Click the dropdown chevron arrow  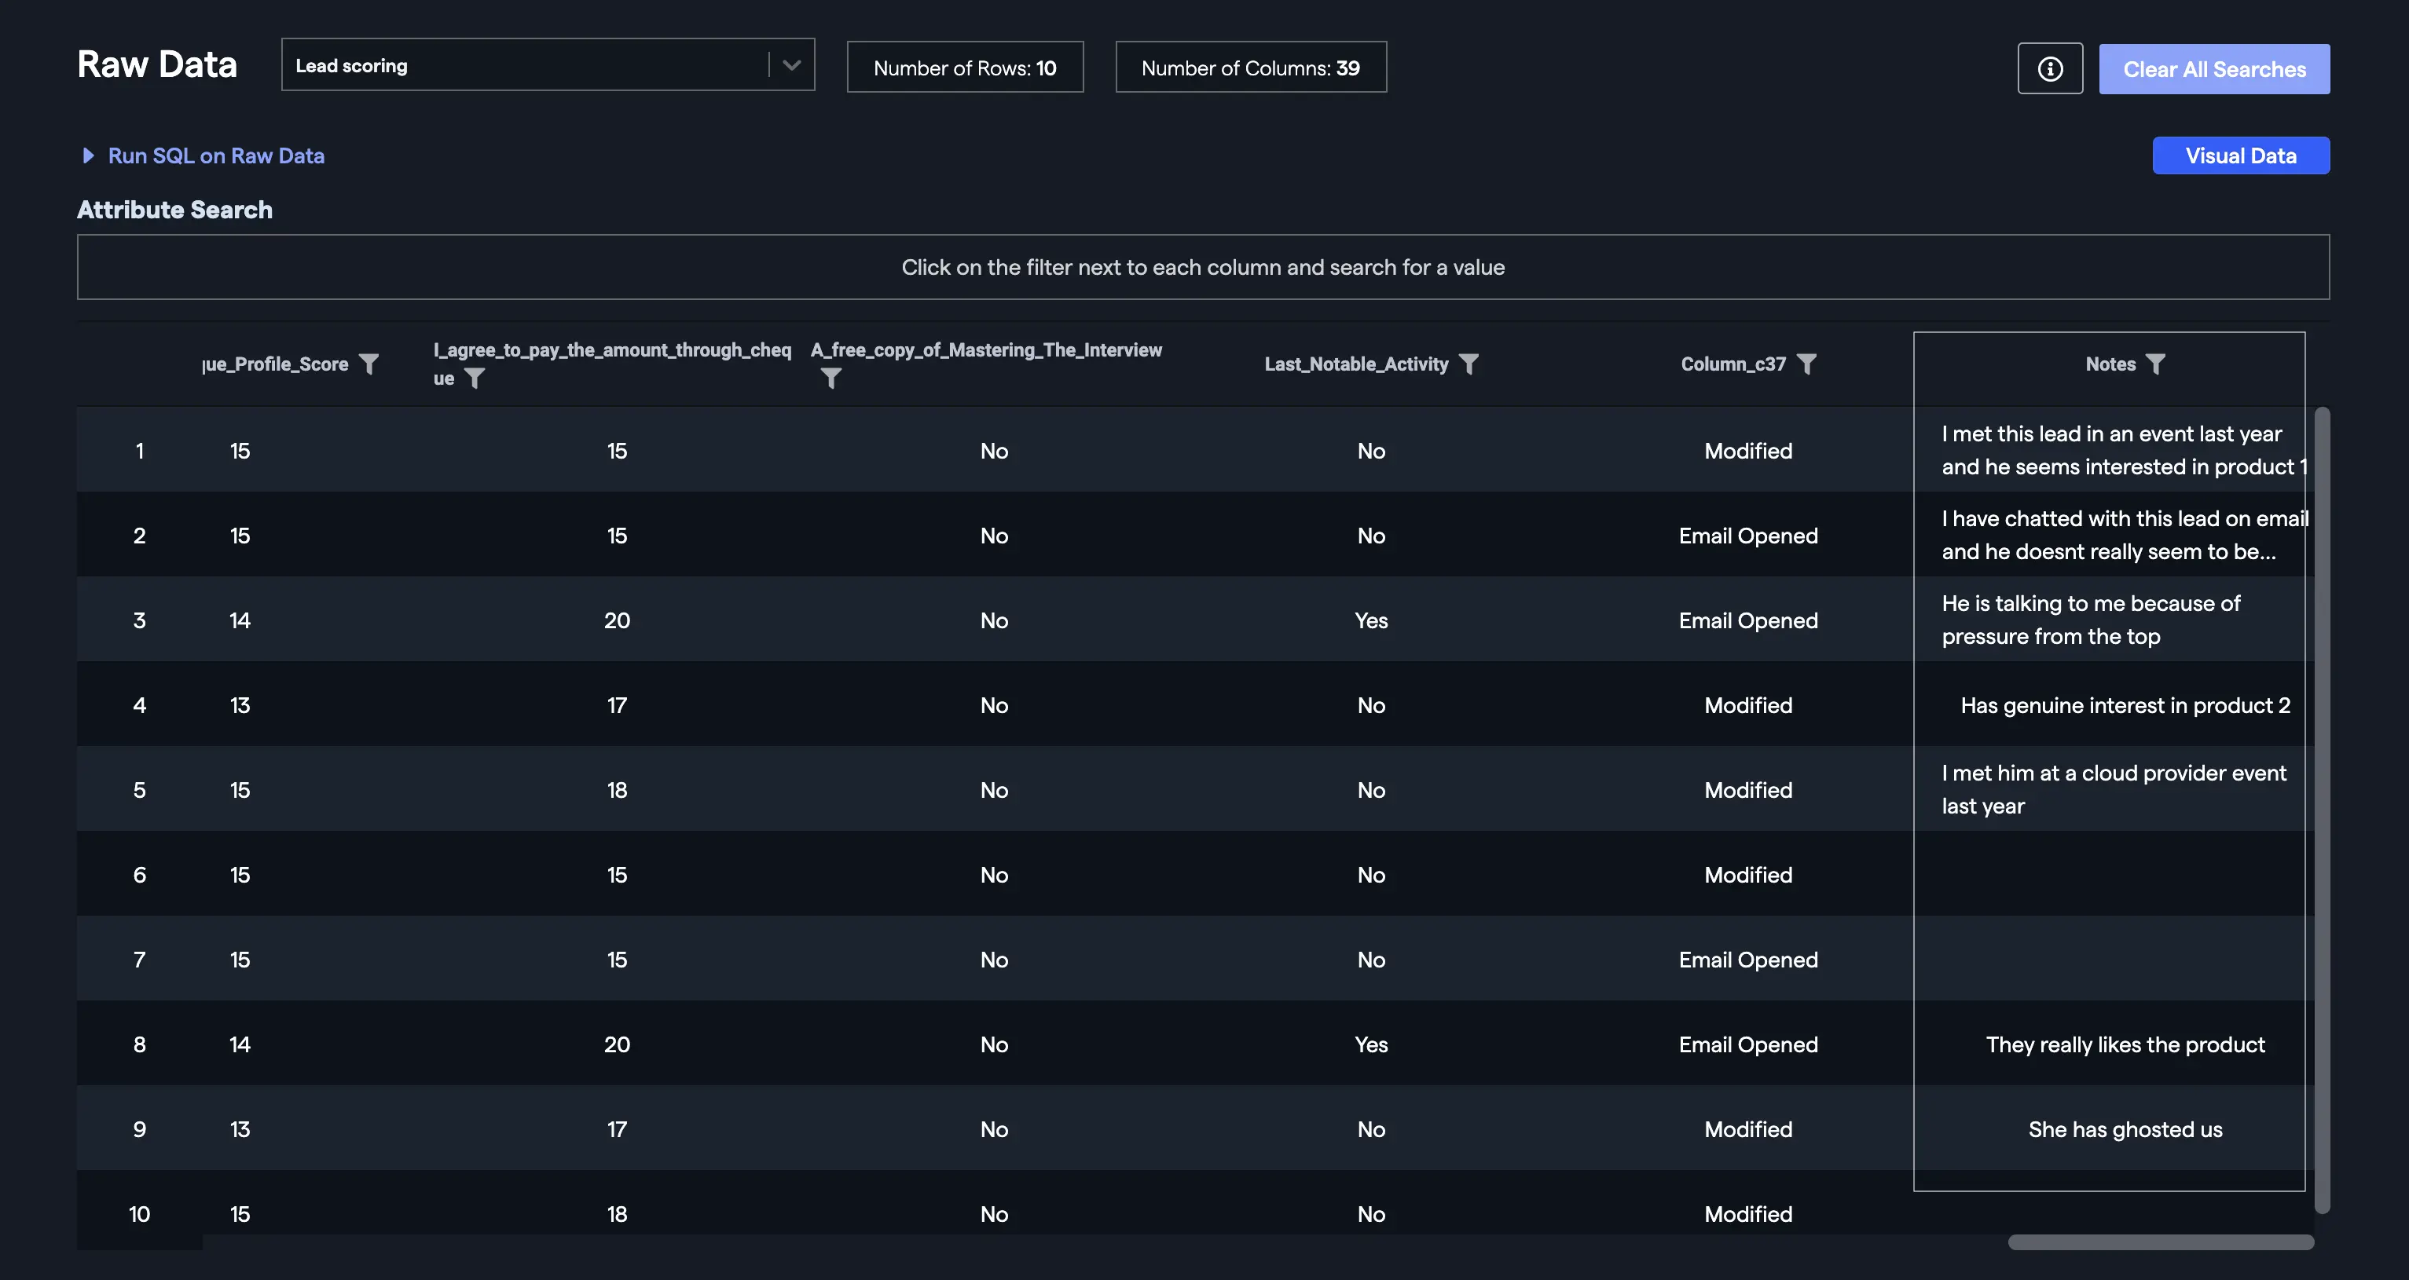point(792,65)
